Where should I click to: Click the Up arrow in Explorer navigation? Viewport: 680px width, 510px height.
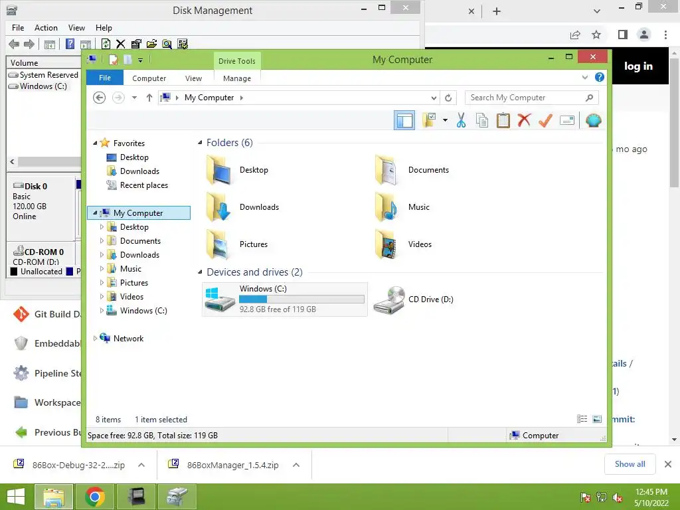(149, 98)
